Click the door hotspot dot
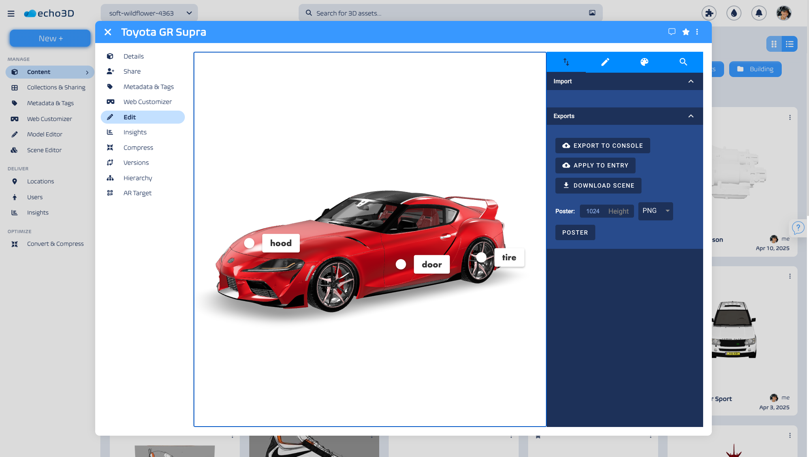The width and height of the screenshot is (809, 457). (401, 265)
